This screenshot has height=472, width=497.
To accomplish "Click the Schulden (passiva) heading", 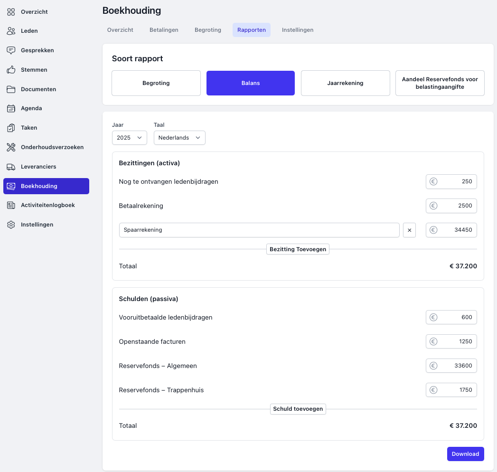I will [x=148, y=299].
